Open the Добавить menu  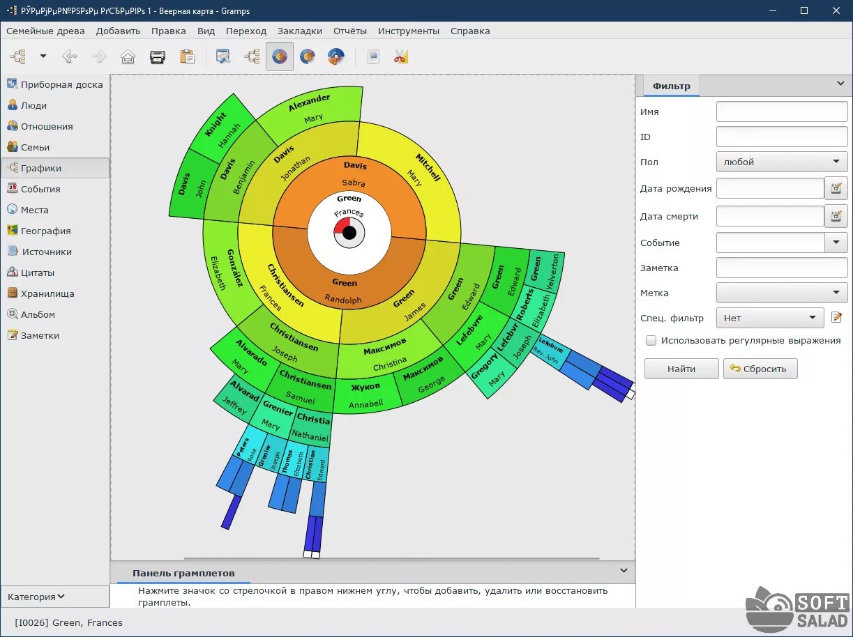[x=119, y=31]
